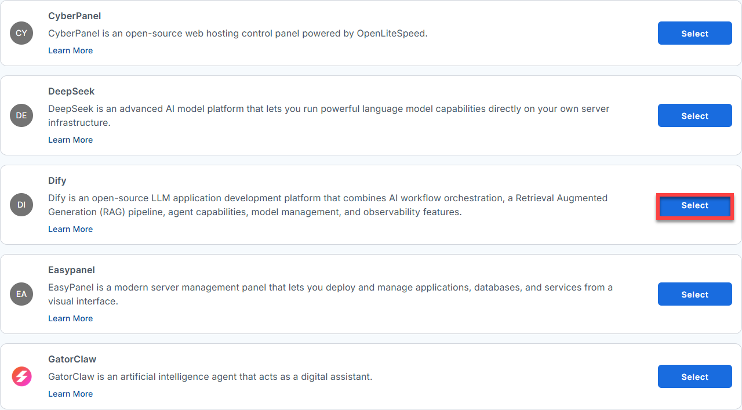Viewport: 742px width, 410px height.
Task: Click the DeepSeek DE avatar icon
Action: pos(21,115)
